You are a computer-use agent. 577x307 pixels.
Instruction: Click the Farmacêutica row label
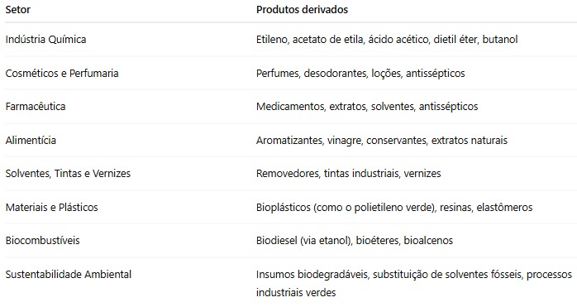(36, 107)
